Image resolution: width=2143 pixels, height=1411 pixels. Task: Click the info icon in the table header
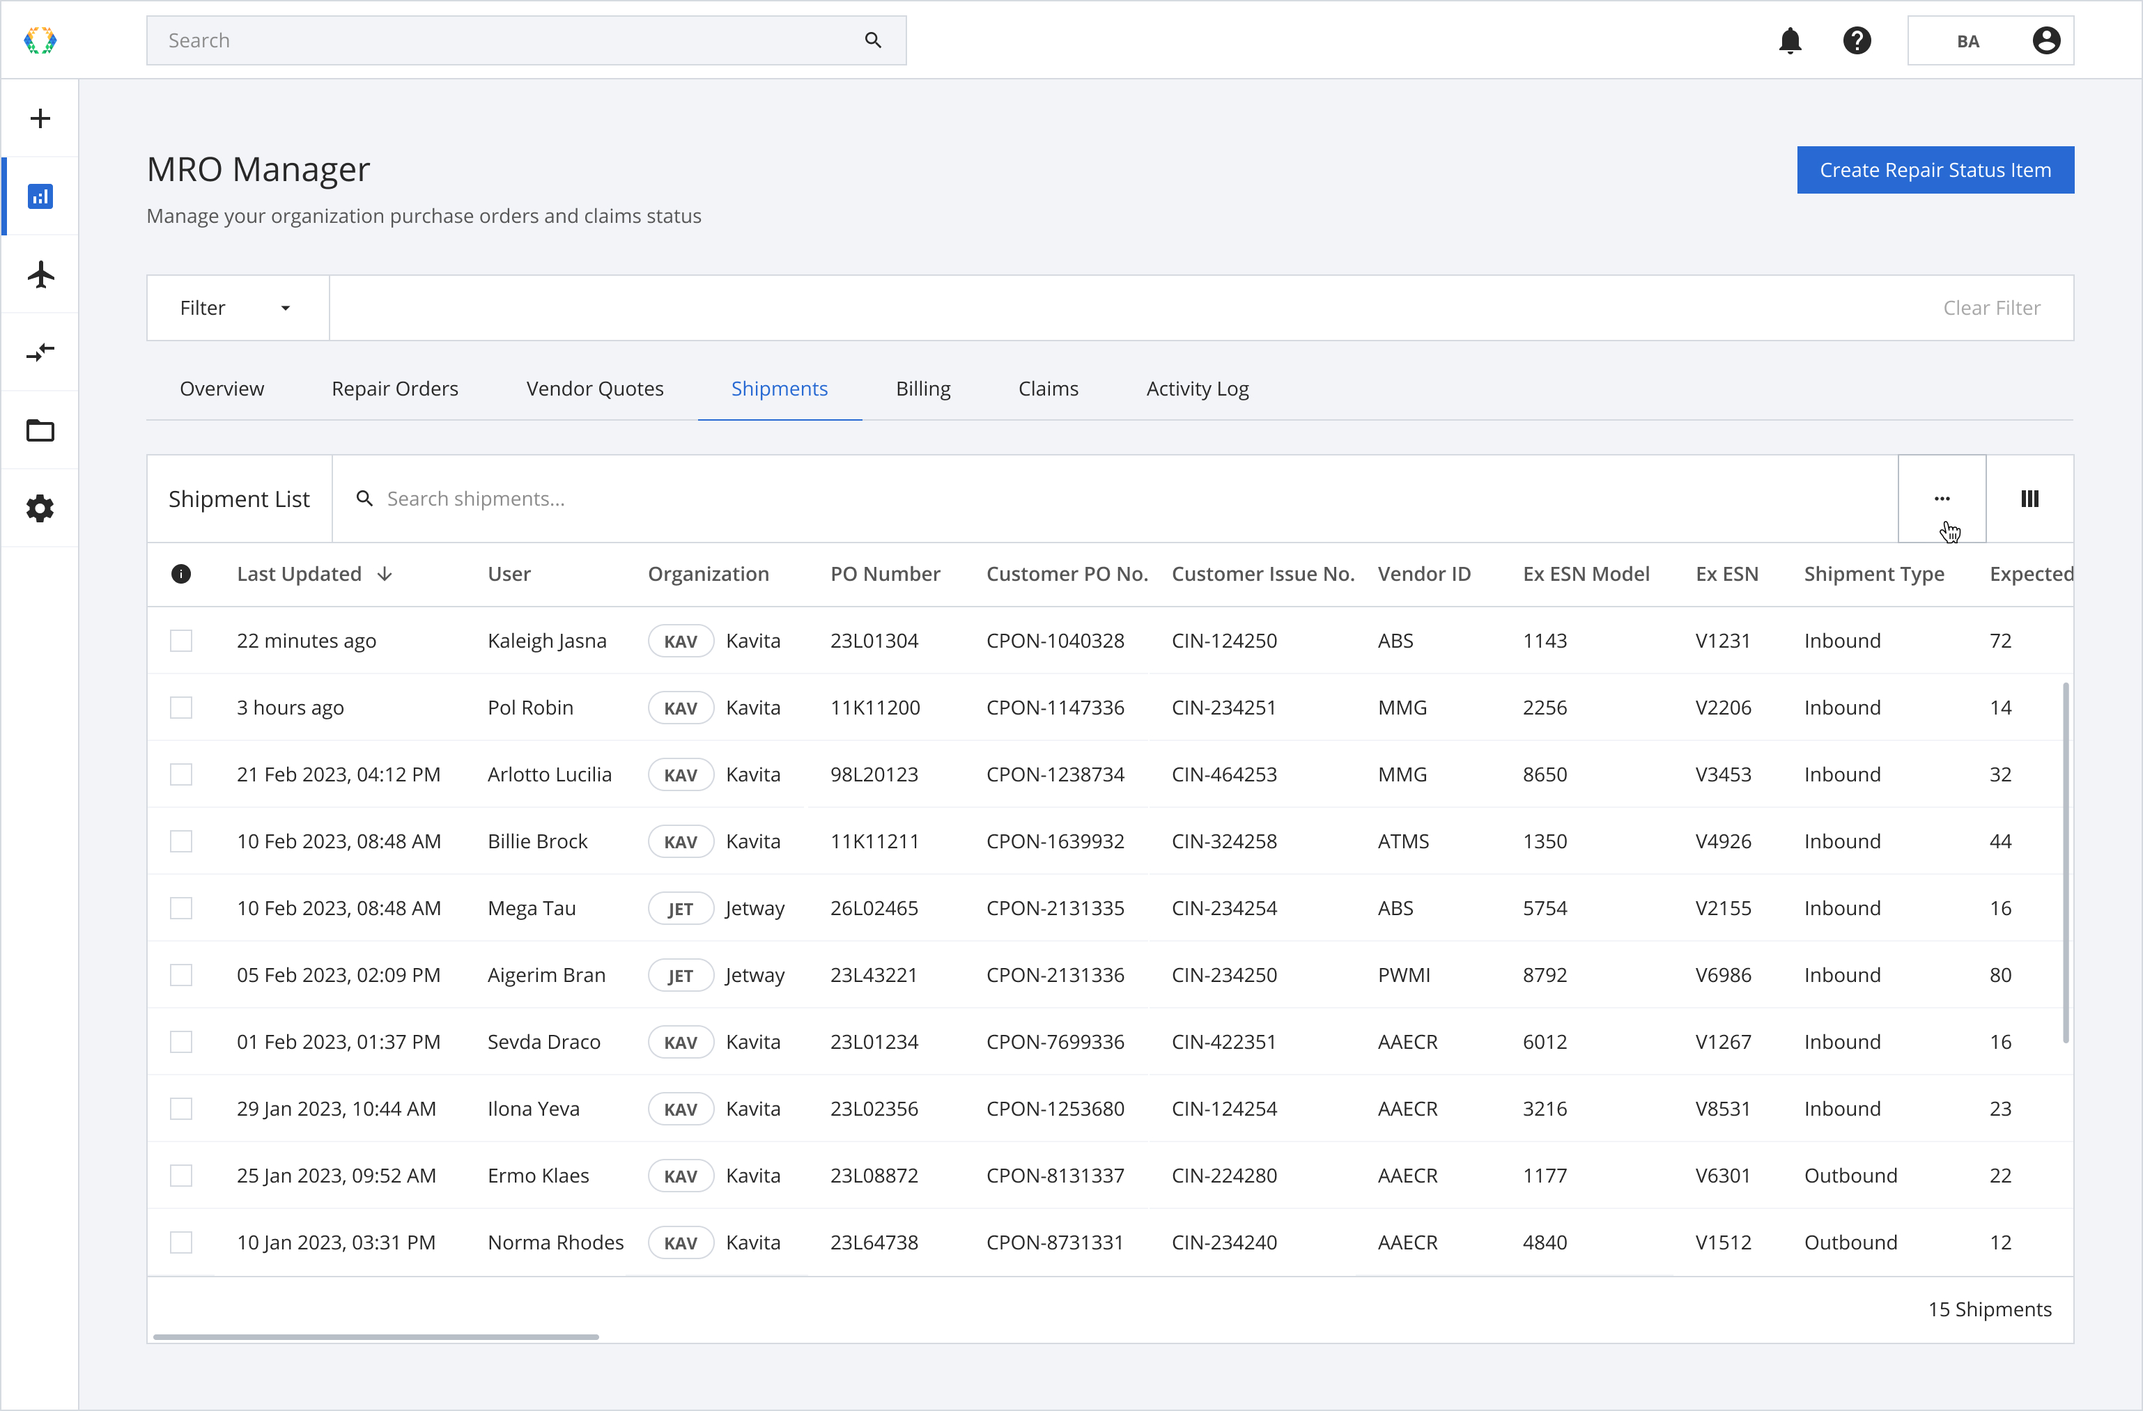(181, 574)
